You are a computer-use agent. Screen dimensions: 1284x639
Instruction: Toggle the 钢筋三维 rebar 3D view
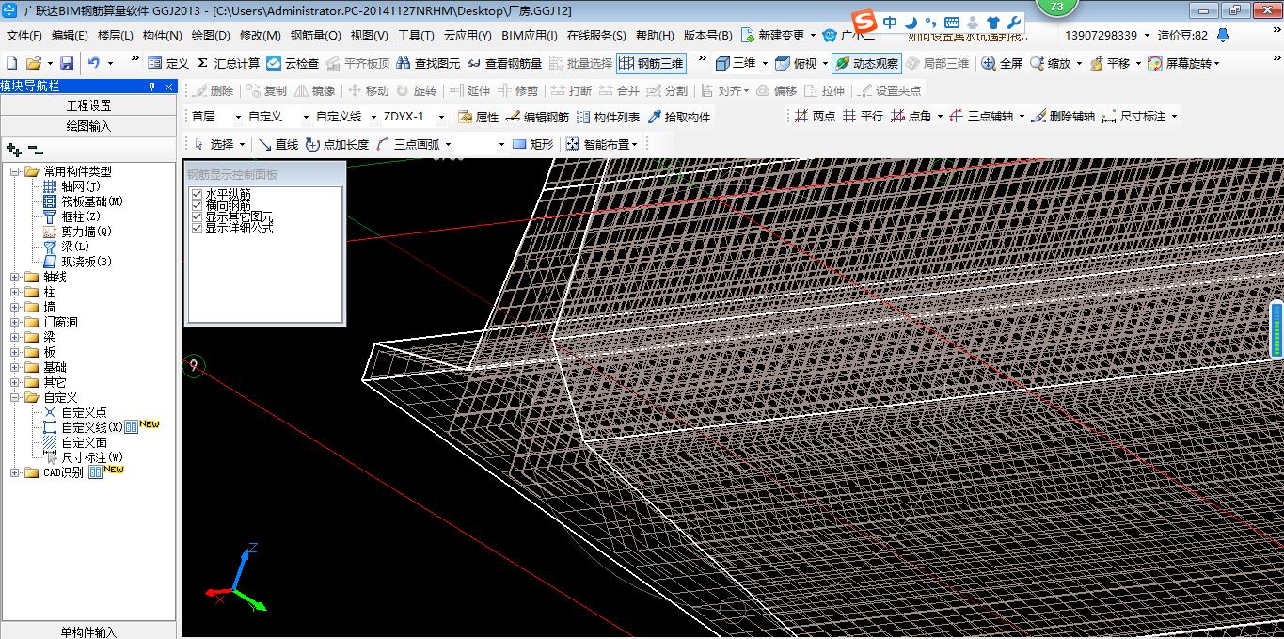pos(651,63)
